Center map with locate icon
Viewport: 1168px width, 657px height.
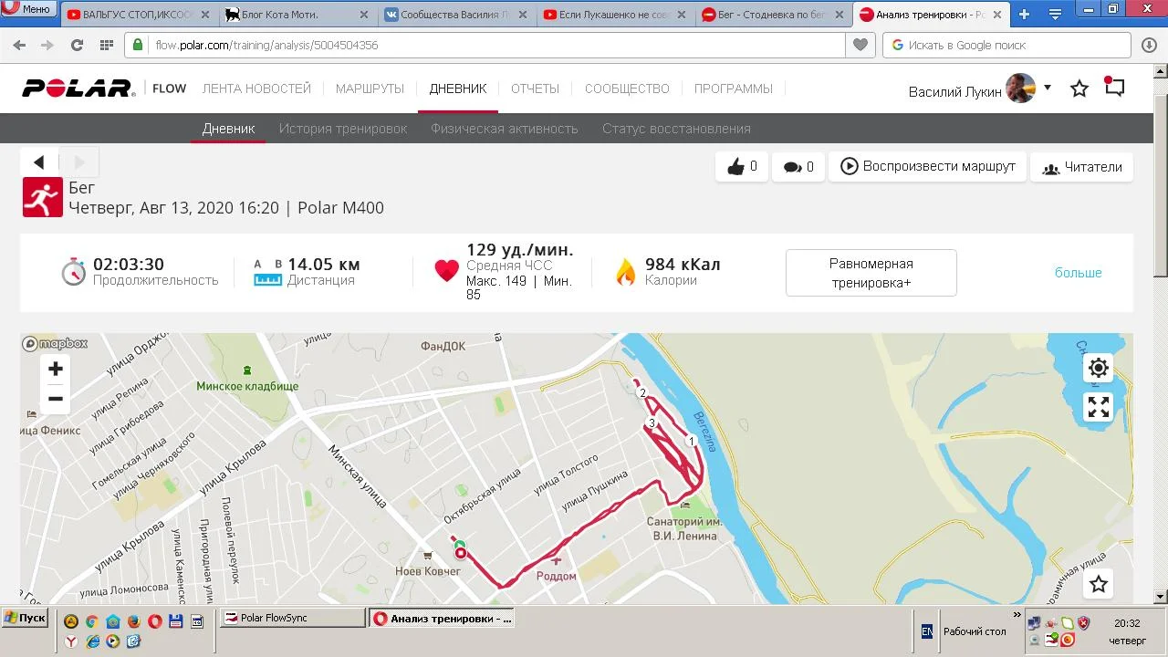[x=1099, y=368]
